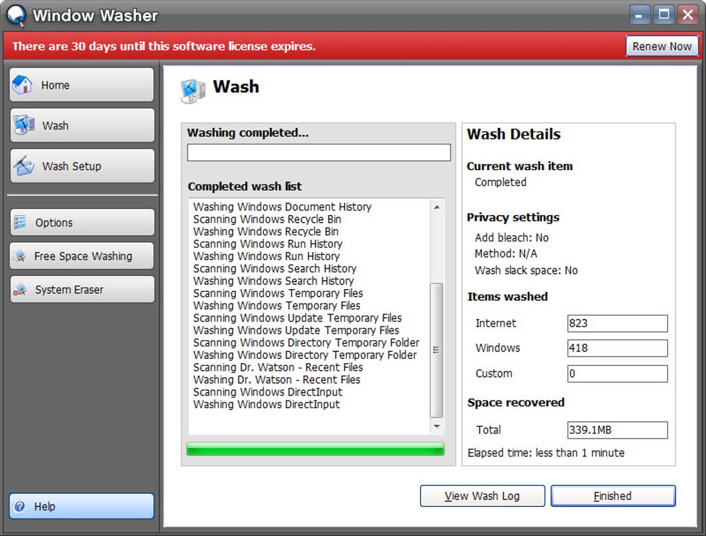Select 'Washing Dr. Watson - Recent Files' entry
706x536 pixels.
pyautogui.click(x=276, y=380)
